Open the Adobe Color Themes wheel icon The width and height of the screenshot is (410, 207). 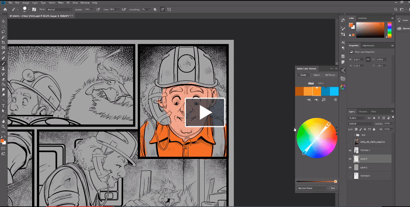(x=343, y=86)
